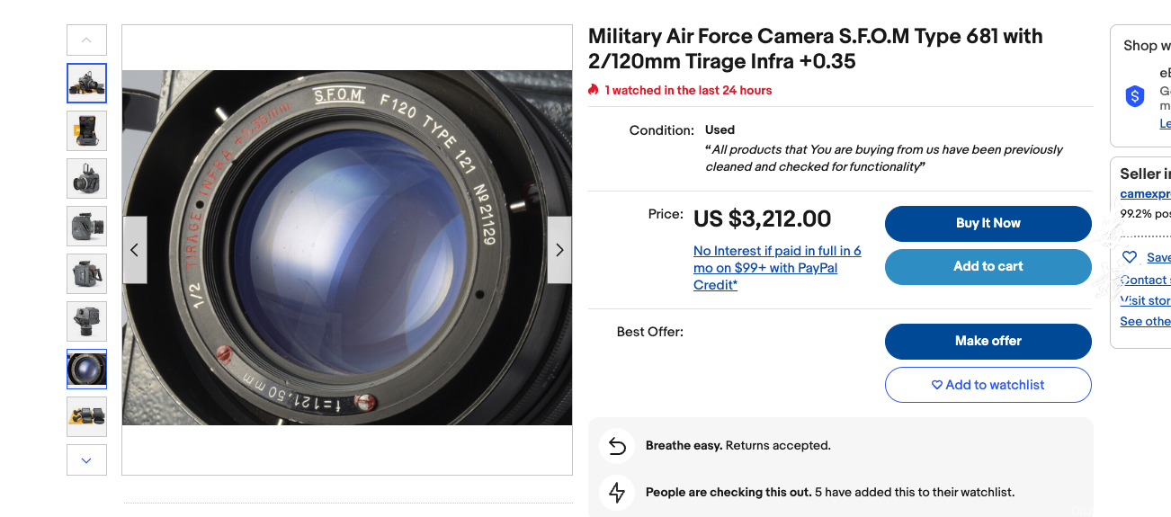Click the blue money-back guarantee shield icon
Viewport: 1171px width, 517px height.
coord(1135,96)
